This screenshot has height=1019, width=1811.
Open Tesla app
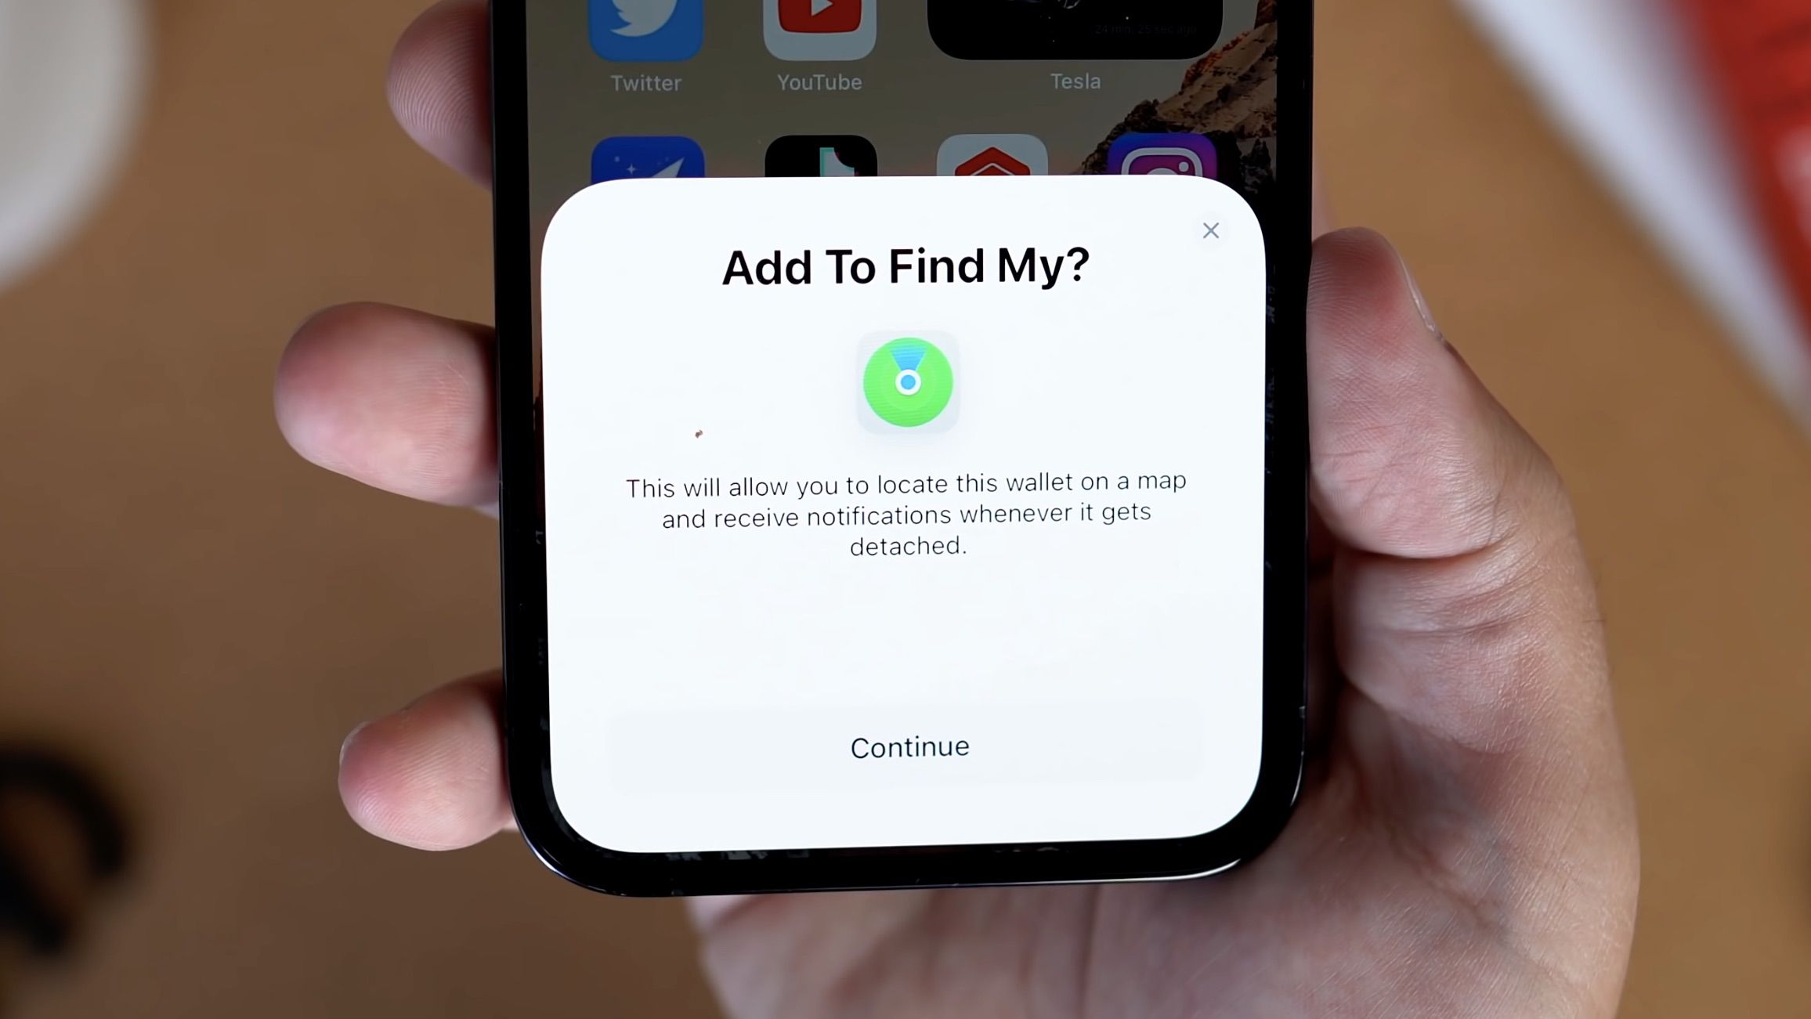[x=1073, y=47]
